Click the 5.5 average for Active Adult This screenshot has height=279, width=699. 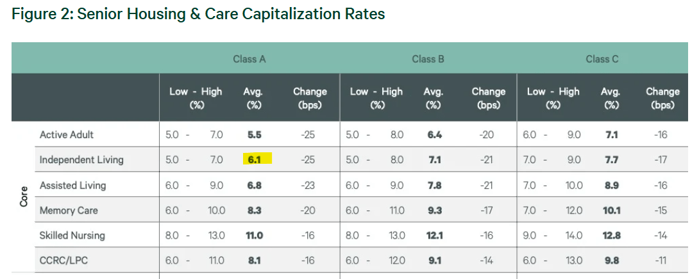click(255, 134)
